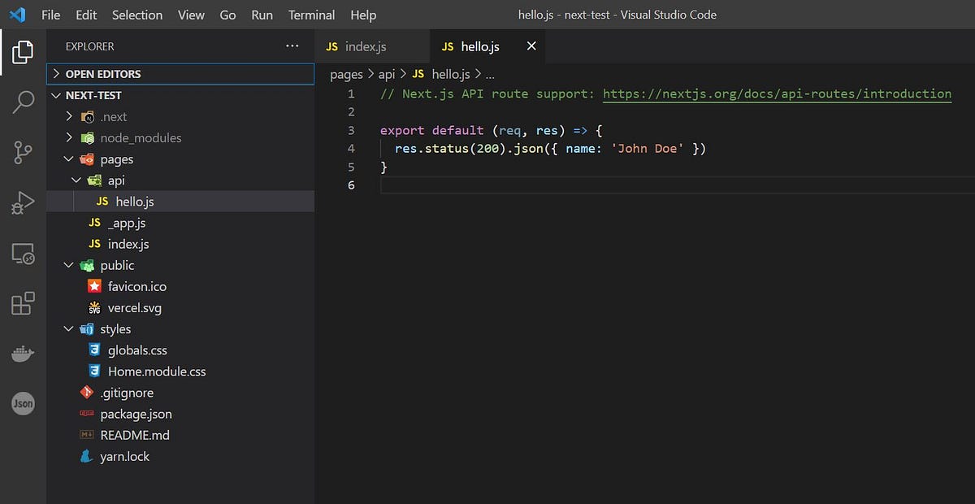
Task: Click the api breadcrumb item
Action: click(386, 74)
